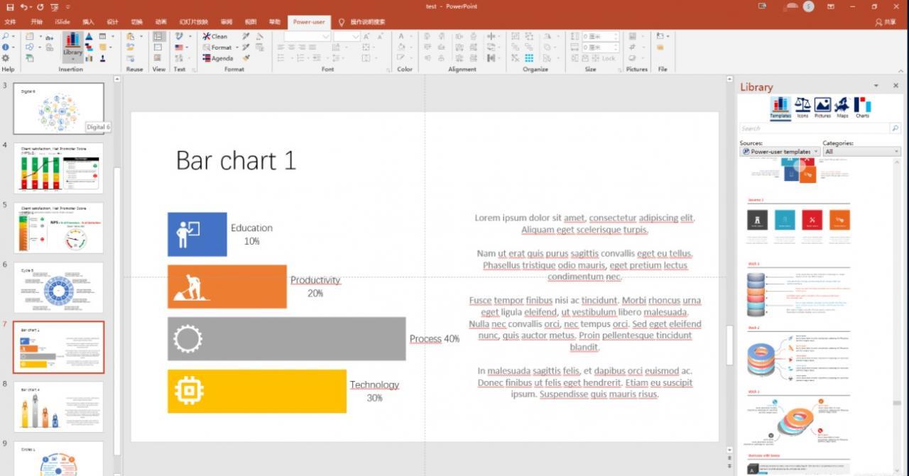Click the save icon in title bar

click(x=10, y=6)
